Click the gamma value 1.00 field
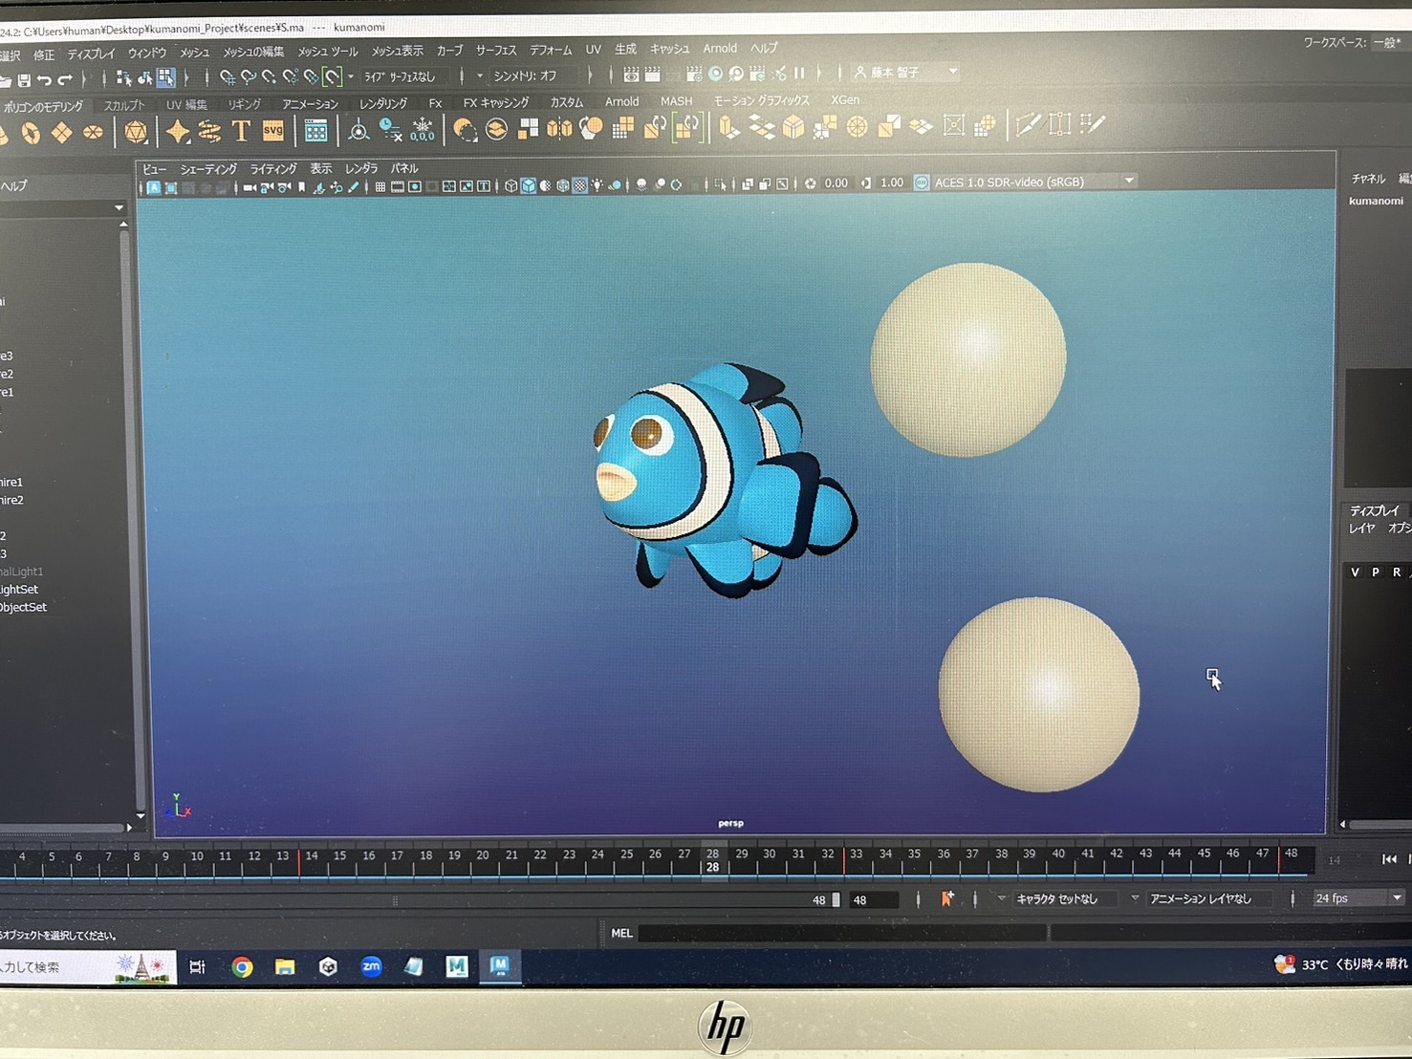The width and height of the screenshot is (1412, 1059). [x=891, y=183]
